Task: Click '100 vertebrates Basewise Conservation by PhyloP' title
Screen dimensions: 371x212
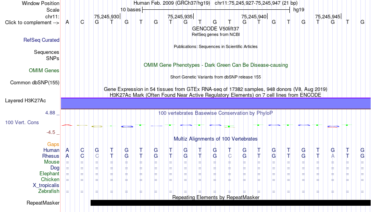Action: (x=216, y=113)
